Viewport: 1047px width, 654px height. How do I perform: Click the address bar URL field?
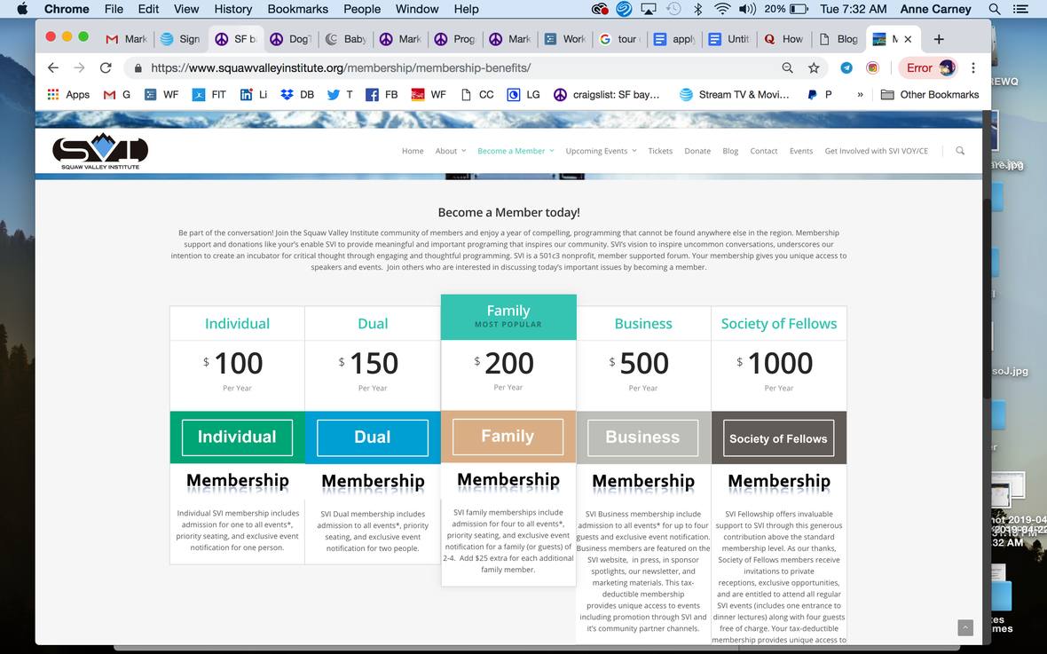[x=454, y=67]
